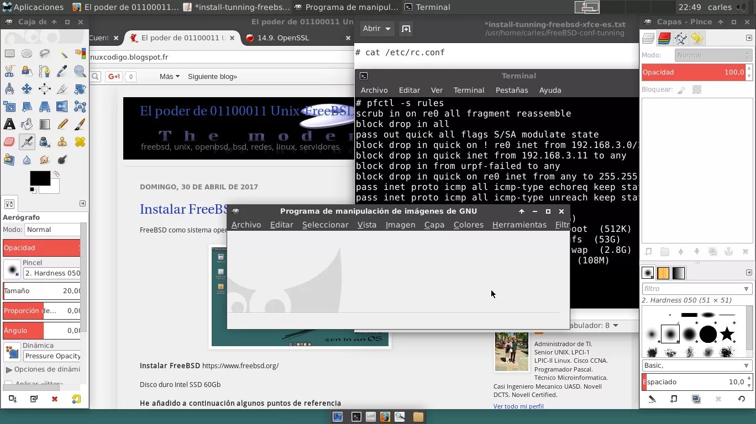Open the 'Abrir' dropdown arrow in text editor
This screenshot has height=424, width=756.
click(x=388, y=29)
